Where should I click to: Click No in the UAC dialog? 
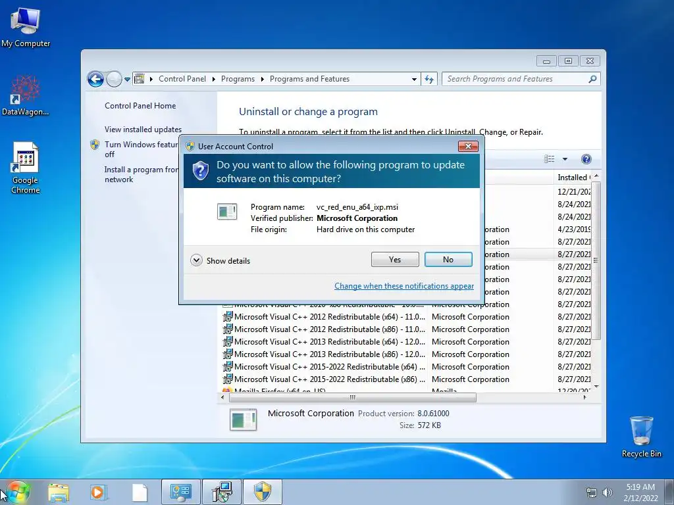(448, 259)
